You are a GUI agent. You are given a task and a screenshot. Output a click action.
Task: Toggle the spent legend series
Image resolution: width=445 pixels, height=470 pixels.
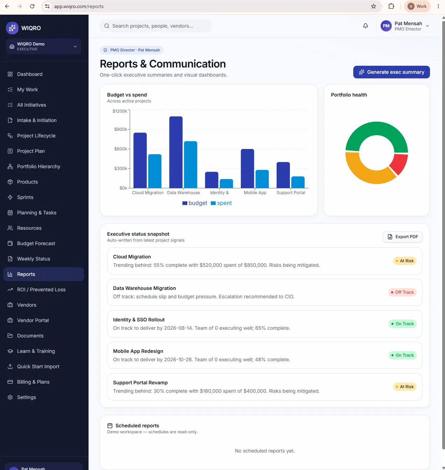coord(221,203)
